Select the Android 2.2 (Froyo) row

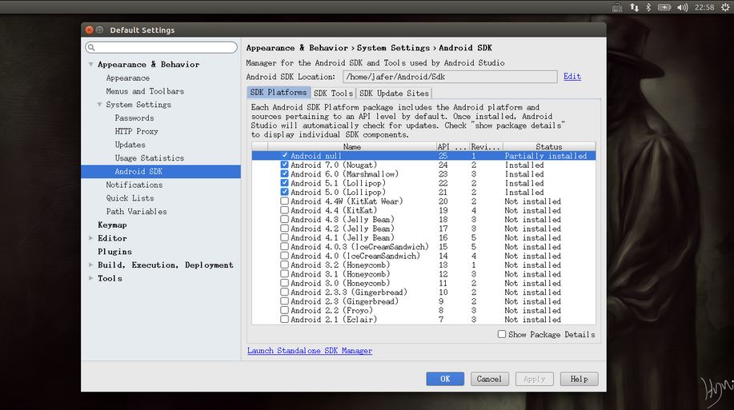pos(423,310)
